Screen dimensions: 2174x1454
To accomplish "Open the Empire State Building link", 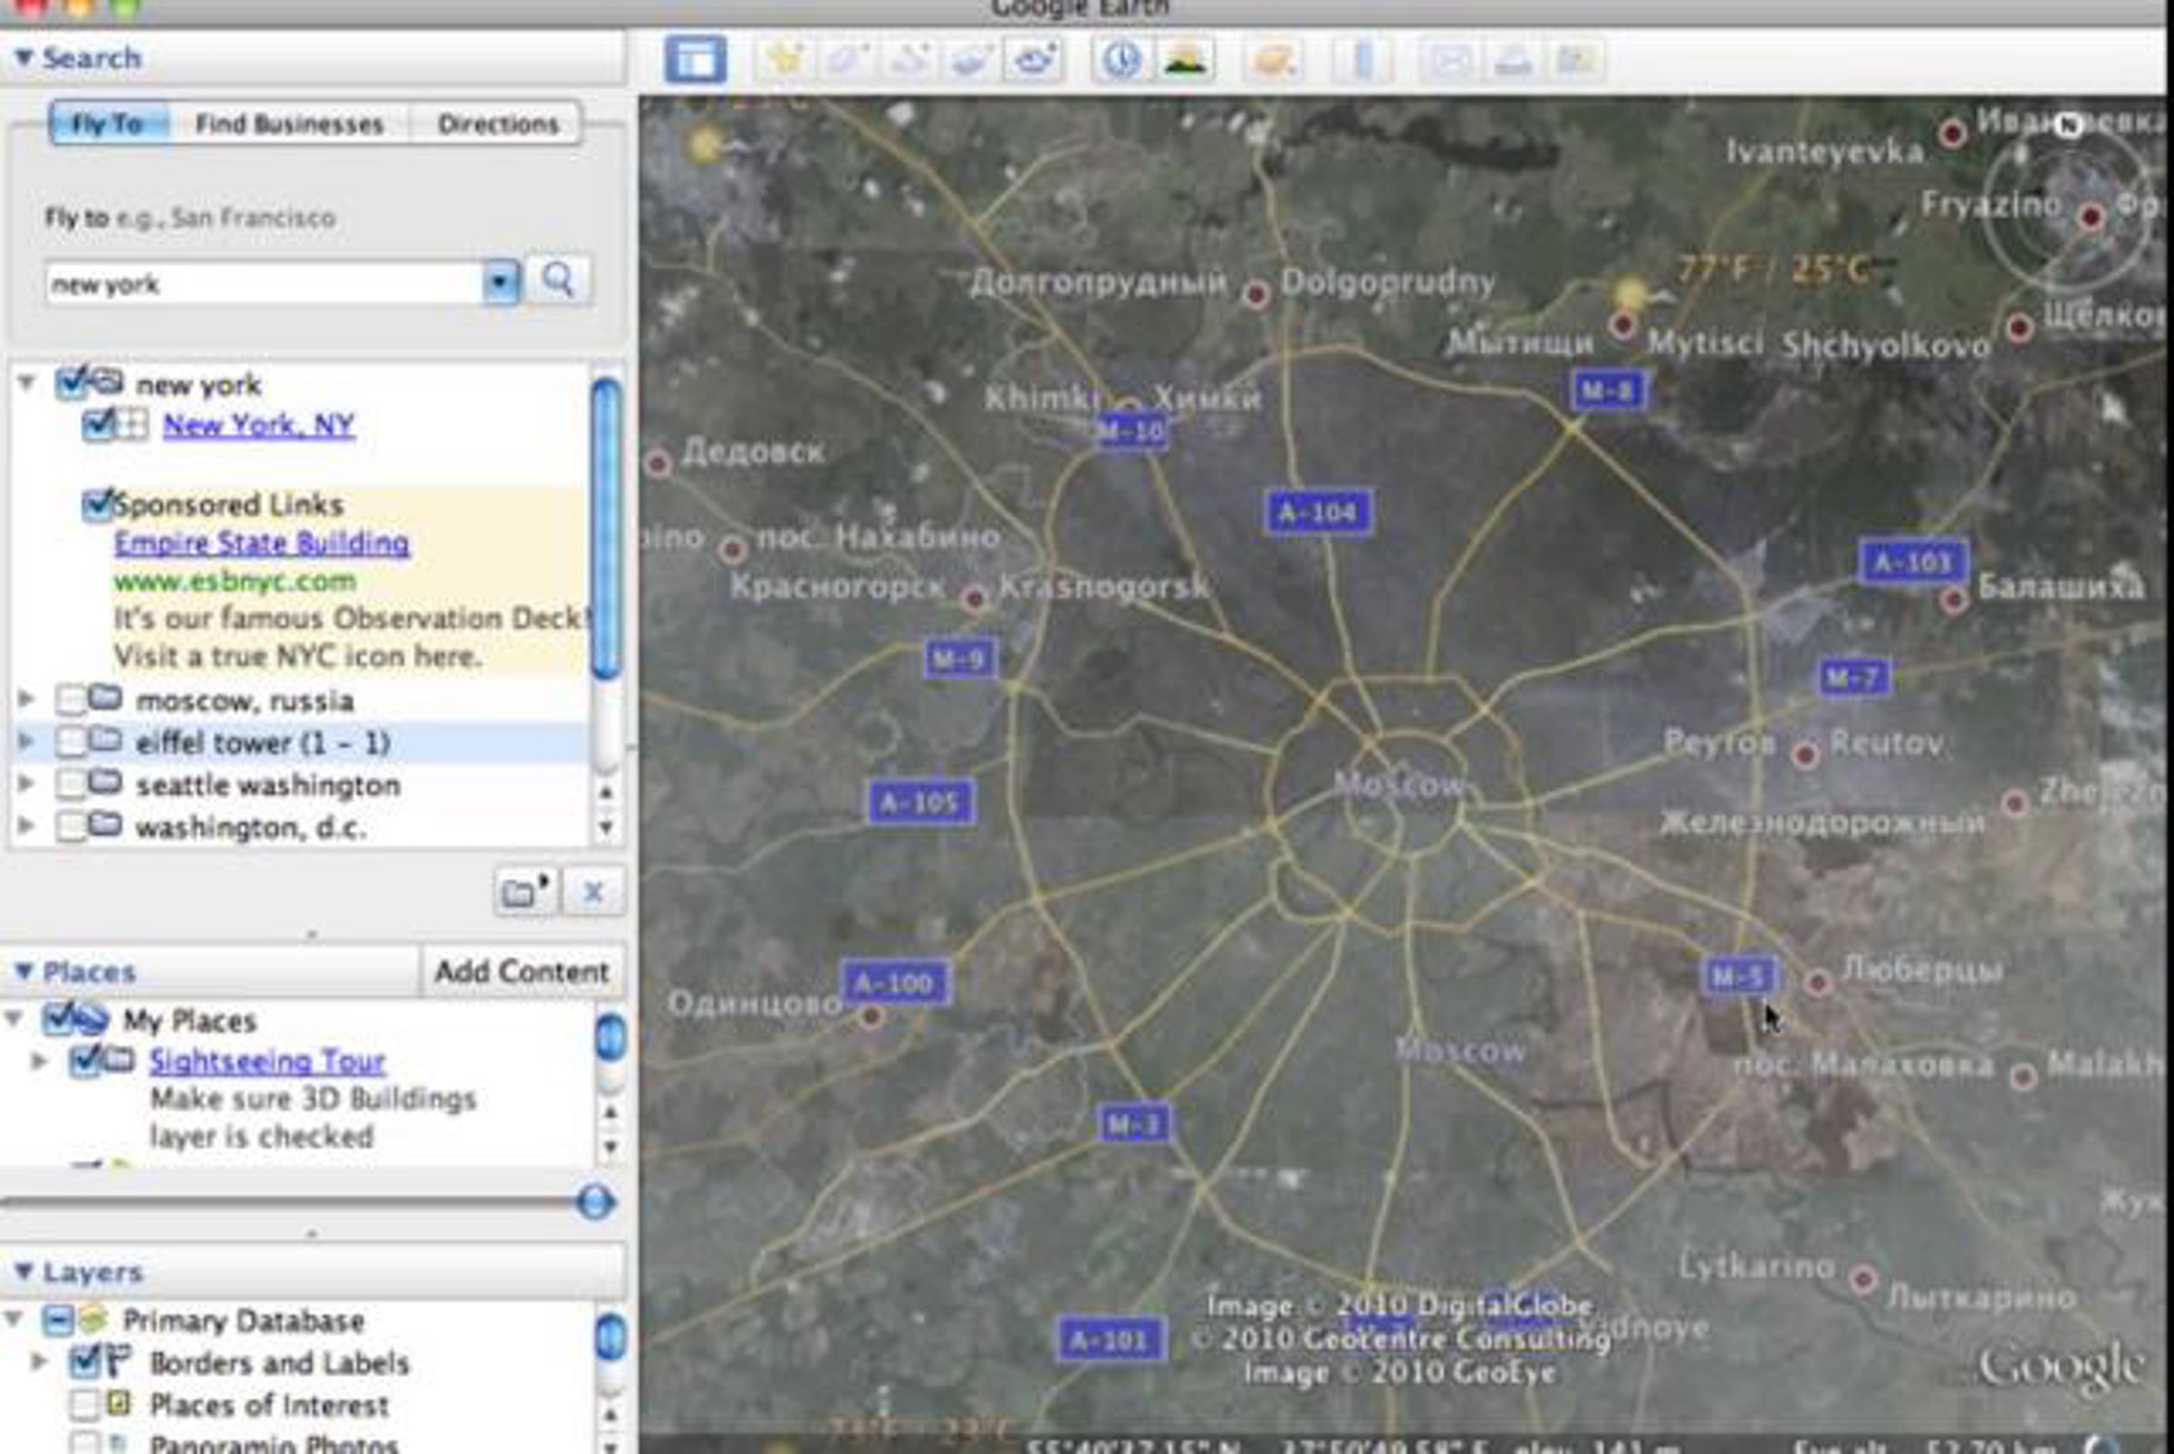I will [x=262, y=543].
